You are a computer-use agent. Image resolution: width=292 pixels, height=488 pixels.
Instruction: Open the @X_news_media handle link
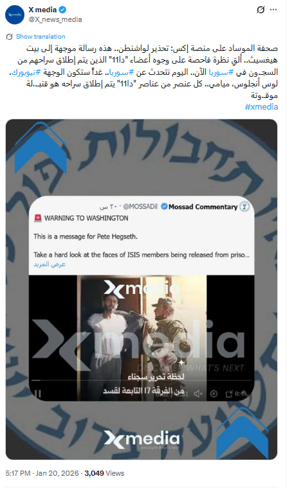point(55,19)
